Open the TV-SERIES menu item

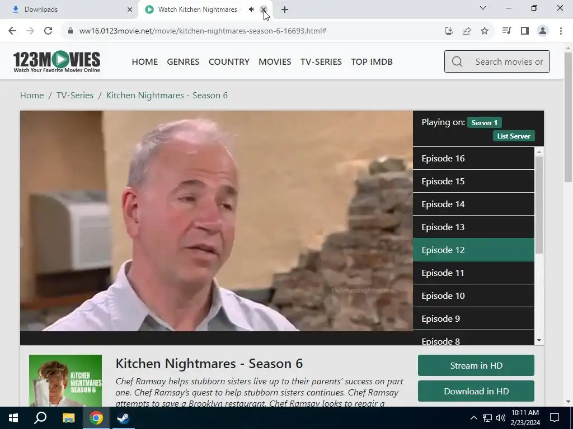[321, 61]
